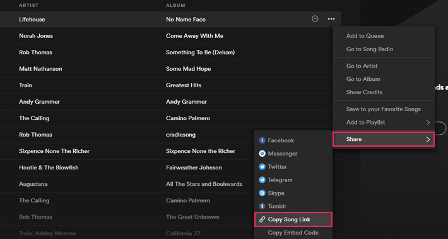Expand the Add to Playlist submenu arrow
Image resolution: width=448 pixels, height=239 pixels.
point(428,123)
